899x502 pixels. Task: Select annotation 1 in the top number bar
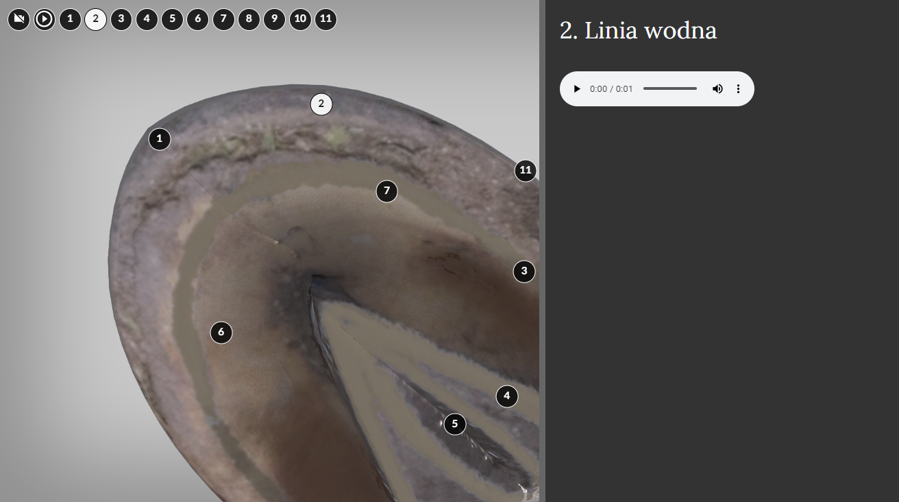click(70, 19)
